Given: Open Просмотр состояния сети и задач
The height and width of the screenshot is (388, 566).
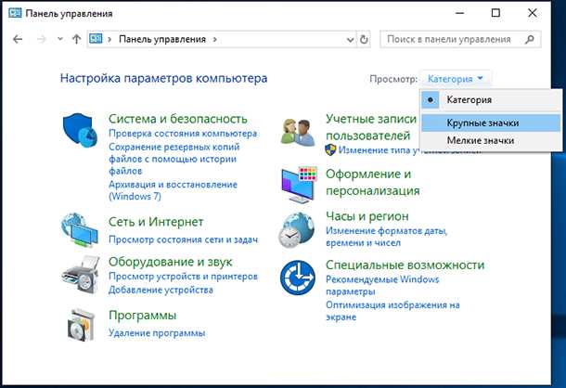Looking at the screenshot, I should [184, 239].
